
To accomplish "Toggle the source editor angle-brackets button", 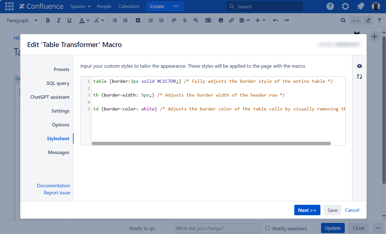I will [356, 21].
